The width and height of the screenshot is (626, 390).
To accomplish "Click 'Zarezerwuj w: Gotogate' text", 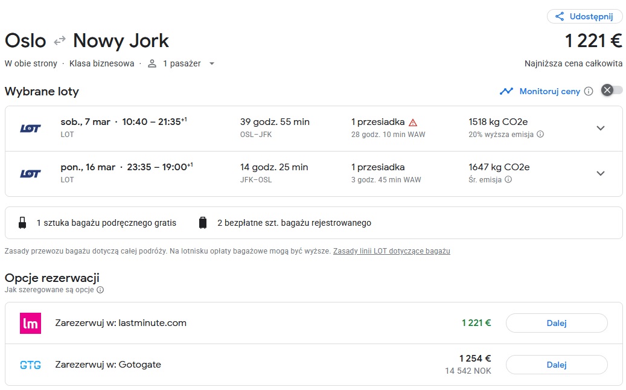I will [x=108, y=365].
